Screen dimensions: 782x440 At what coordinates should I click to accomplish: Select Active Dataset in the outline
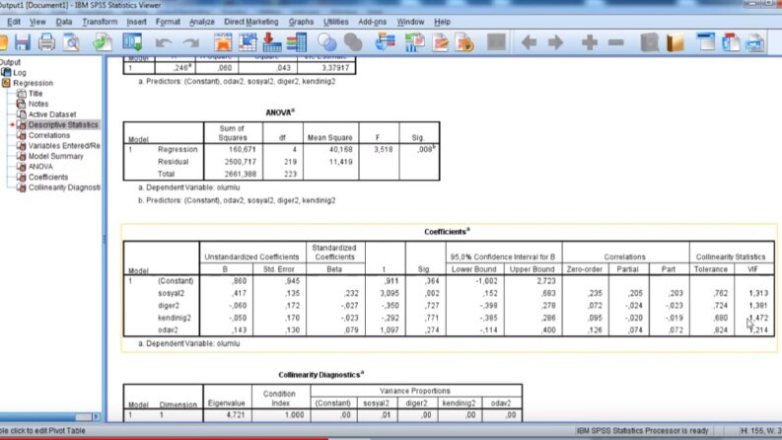(x=52, y=114)
